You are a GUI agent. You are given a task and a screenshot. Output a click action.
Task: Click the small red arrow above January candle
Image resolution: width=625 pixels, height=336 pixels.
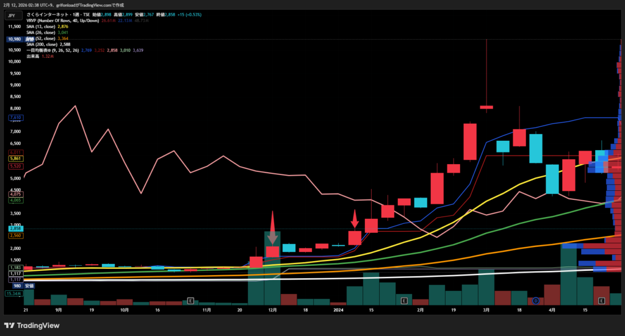coord(355,218)
